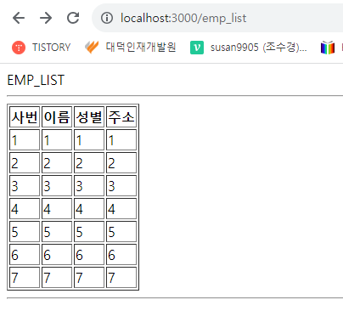
Task: Click the 성별 column header
Action: [x=89, y=117]
